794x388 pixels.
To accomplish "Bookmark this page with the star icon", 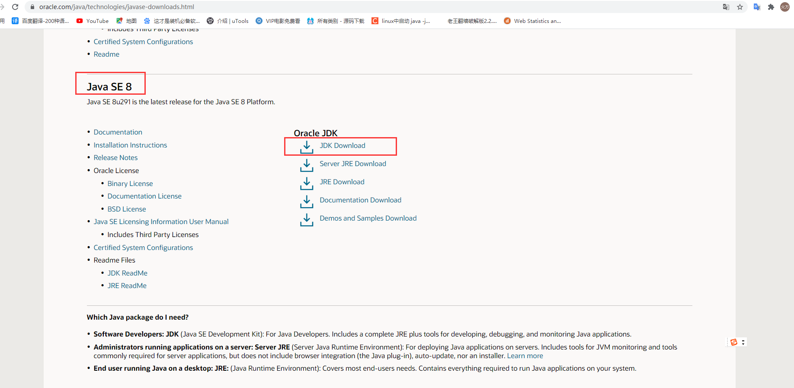I will coord(740,7).
